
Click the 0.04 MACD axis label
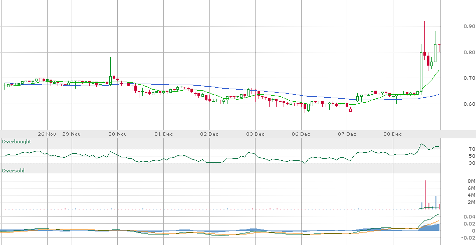tap(469, 217)
